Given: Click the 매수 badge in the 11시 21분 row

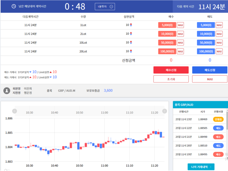Looking at the screenshot, I should click(x=218, y=137).
